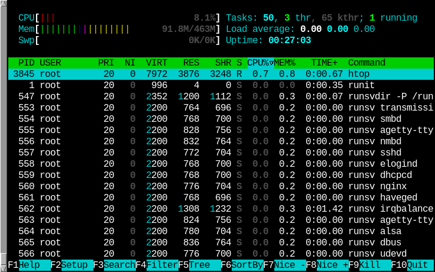Select the runsv smbd process row
The width and height of the screenshot is (435, 272).
[221, 119]
